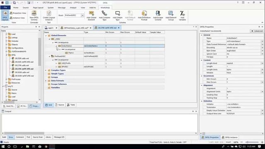Viewport: 265px width, 149px height.
Task: Open the Root element combo box dropdown
Action: [x=82, y=15]
